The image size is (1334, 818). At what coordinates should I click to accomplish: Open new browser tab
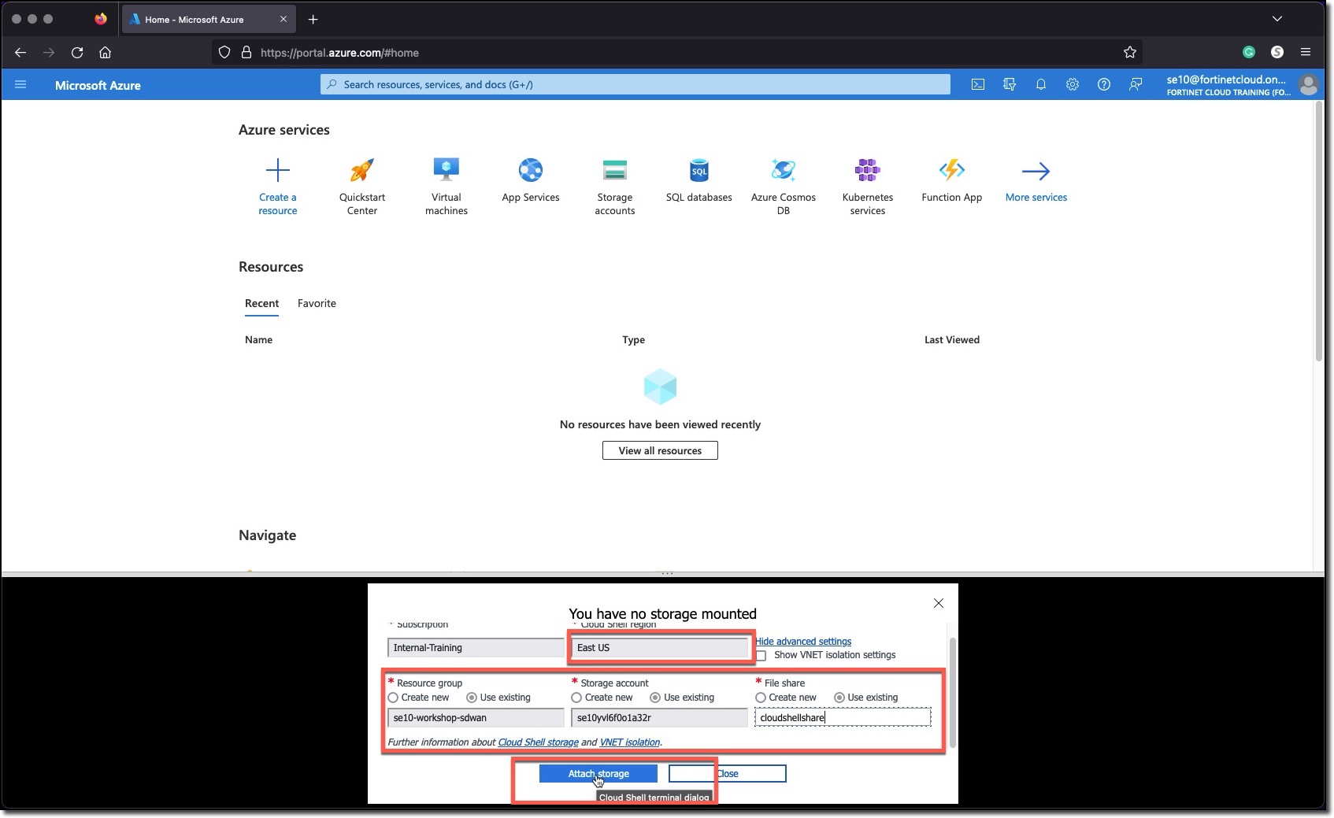tap(313, 19)
